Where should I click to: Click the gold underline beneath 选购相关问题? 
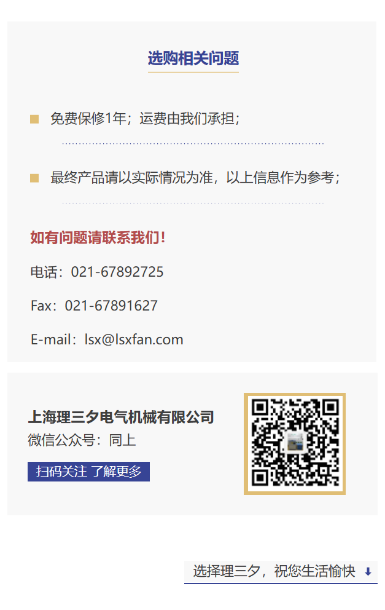click(x=193, y=73)
